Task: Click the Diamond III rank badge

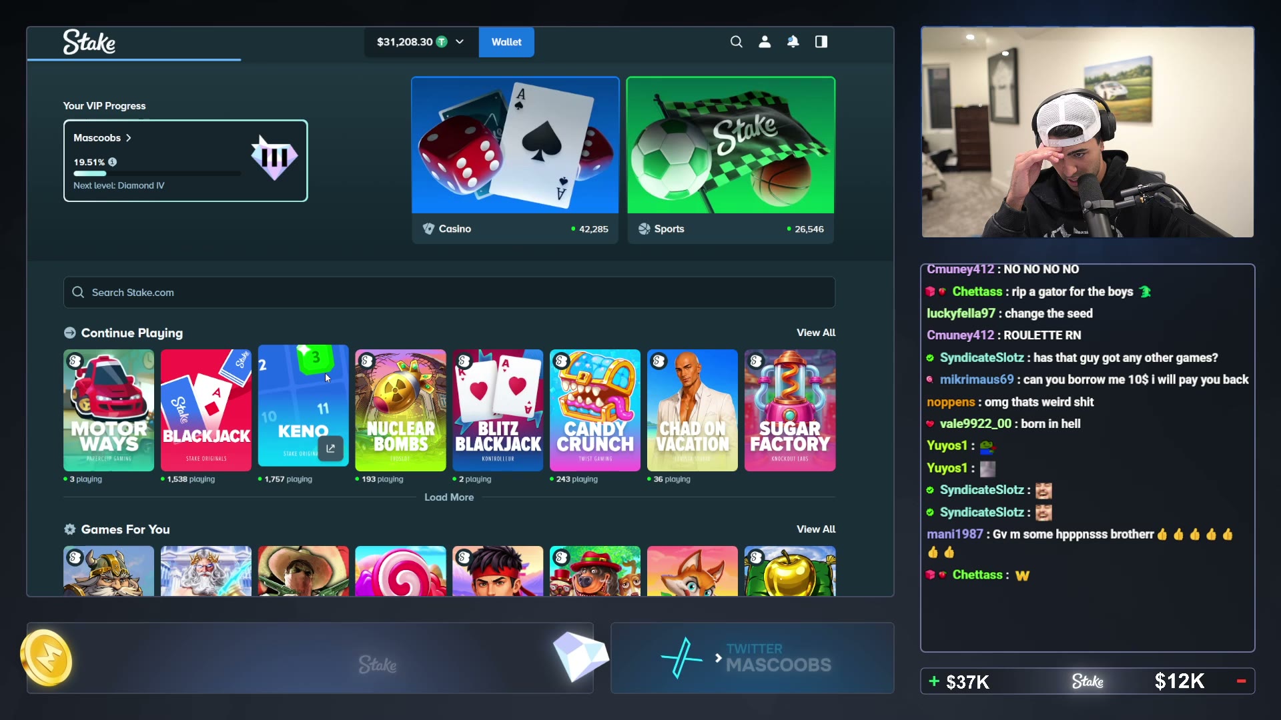Action: tap(274, 158)
